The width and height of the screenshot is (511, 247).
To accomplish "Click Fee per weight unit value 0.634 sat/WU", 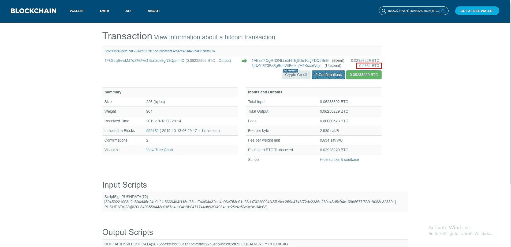I will (331, 140).
